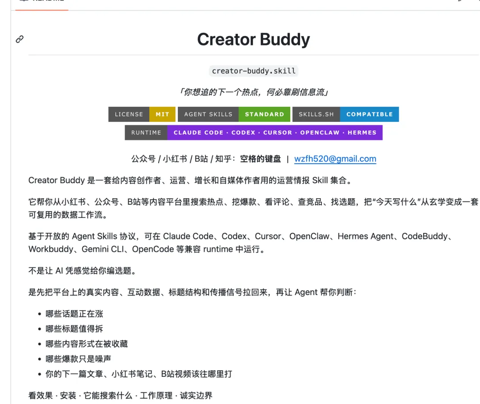Click the Creator Buddy heading

pyautogui.click(x=253, y=40)
